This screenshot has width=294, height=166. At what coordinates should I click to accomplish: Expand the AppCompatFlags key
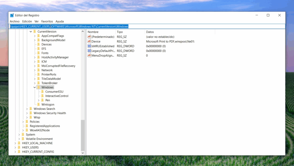tap(35, 36)
